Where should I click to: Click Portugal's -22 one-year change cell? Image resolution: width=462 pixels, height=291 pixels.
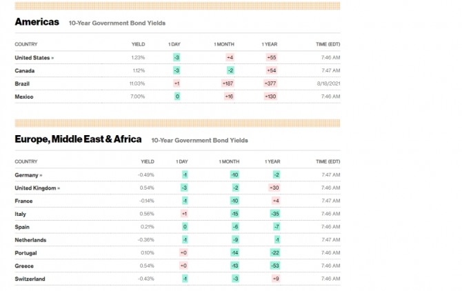275,252
